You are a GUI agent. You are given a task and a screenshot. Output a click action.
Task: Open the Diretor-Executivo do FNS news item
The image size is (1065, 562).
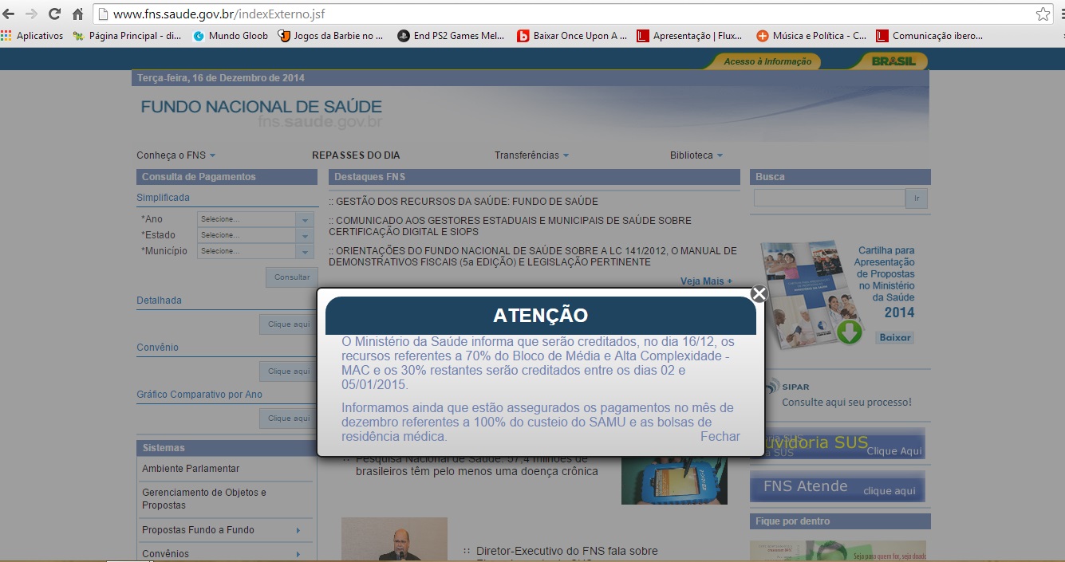pos(566,552)
